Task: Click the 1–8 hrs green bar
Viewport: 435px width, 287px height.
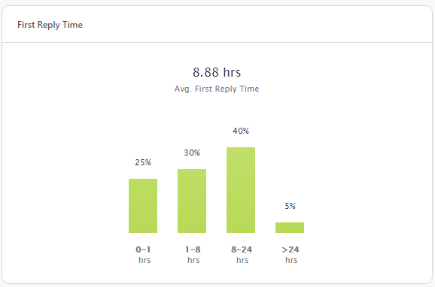Action: (192, 201)
